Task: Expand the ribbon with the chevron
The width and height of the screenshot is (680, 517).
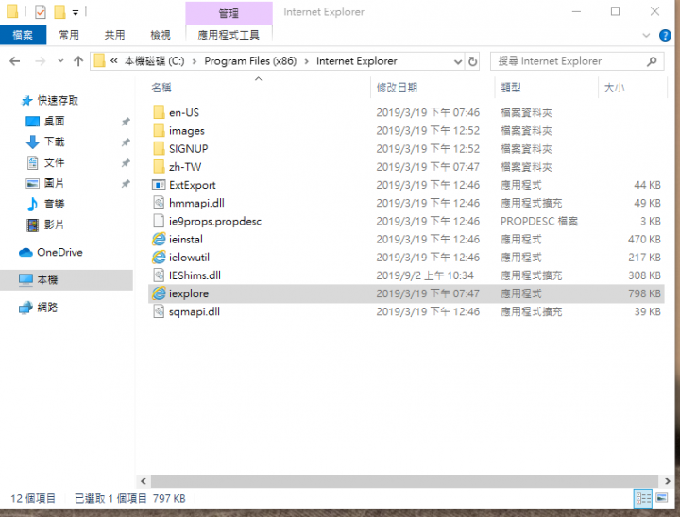Action: [646, 35]
